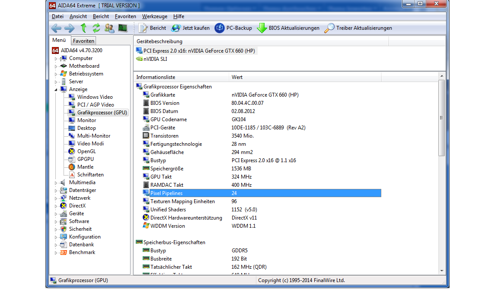Click the Mantle orange icon

point(72,167)
